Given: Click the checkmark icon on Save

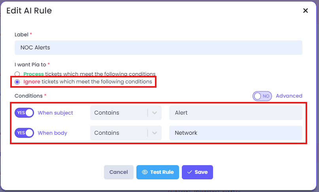Looking at the screenshot, I should [190, 172].
